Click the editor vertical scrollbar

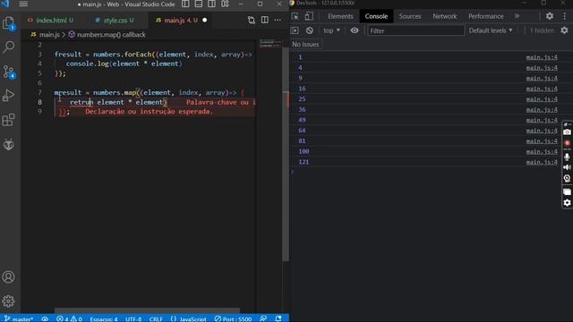click(286, 153)
